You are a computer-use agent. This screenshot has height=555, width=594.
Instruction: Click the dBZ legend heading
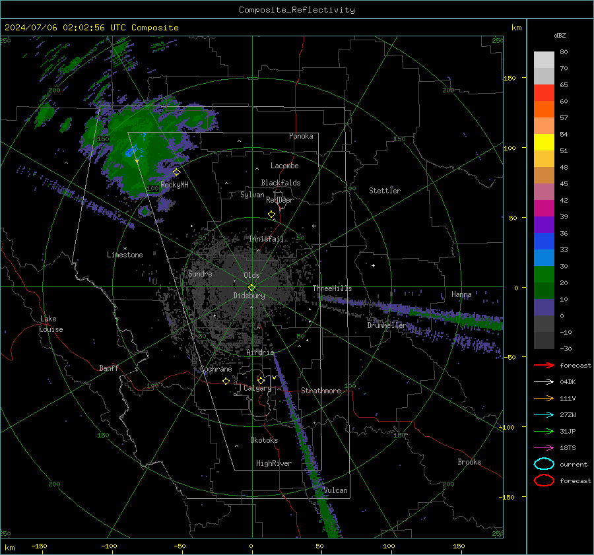pos(560,35)
